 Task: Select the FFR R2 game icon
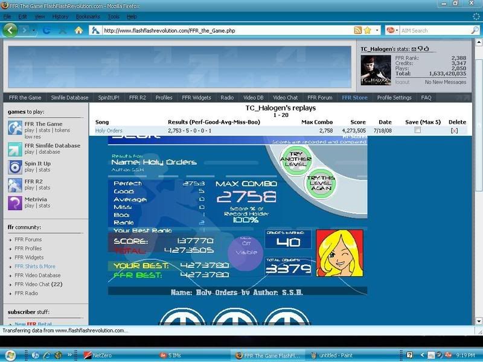[15, 185]
